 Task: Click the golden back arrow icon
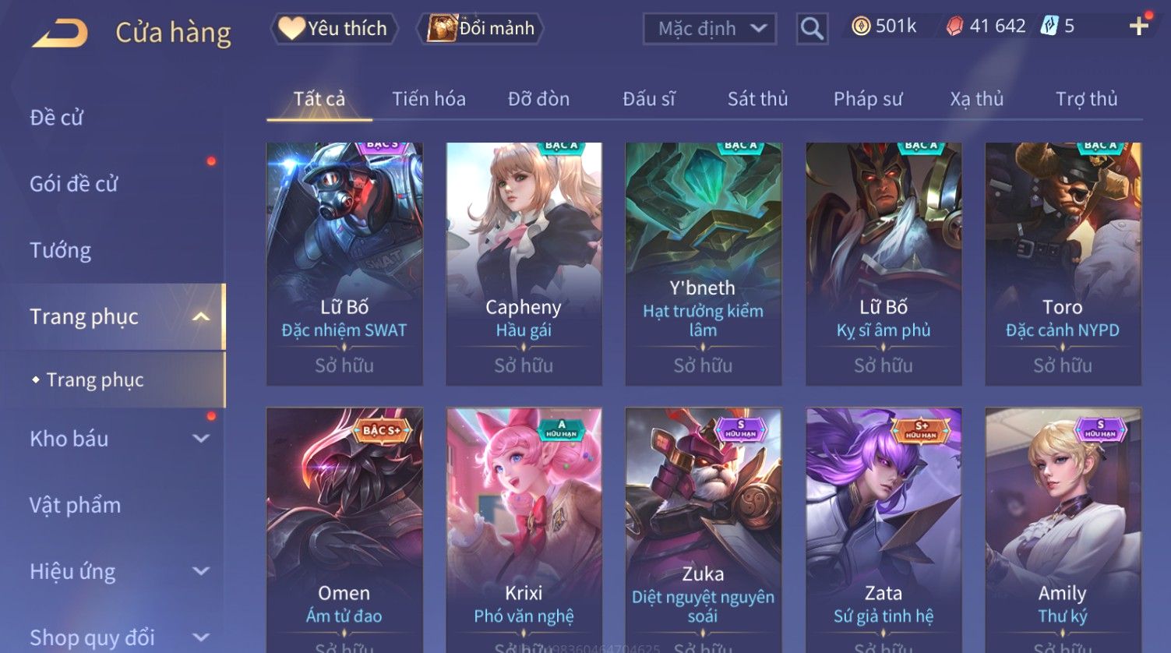click(x=59, y=33)
